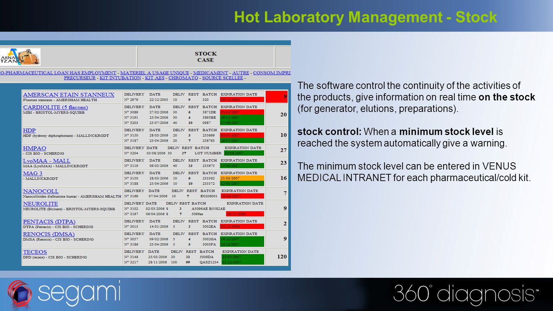Open the HDP product link

coord(29,130)
